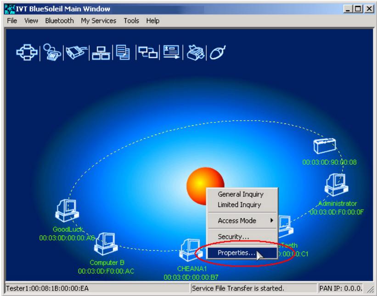Click the Object Push card icon
The width and height of the screenshot is (377, 296).
coord(171,52)
